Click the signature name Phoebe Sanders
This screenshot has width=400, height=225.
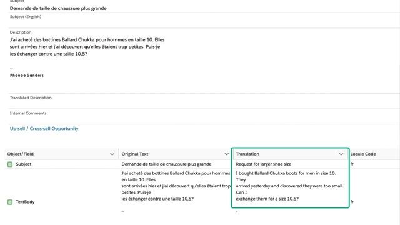click(x=27, y=75)
